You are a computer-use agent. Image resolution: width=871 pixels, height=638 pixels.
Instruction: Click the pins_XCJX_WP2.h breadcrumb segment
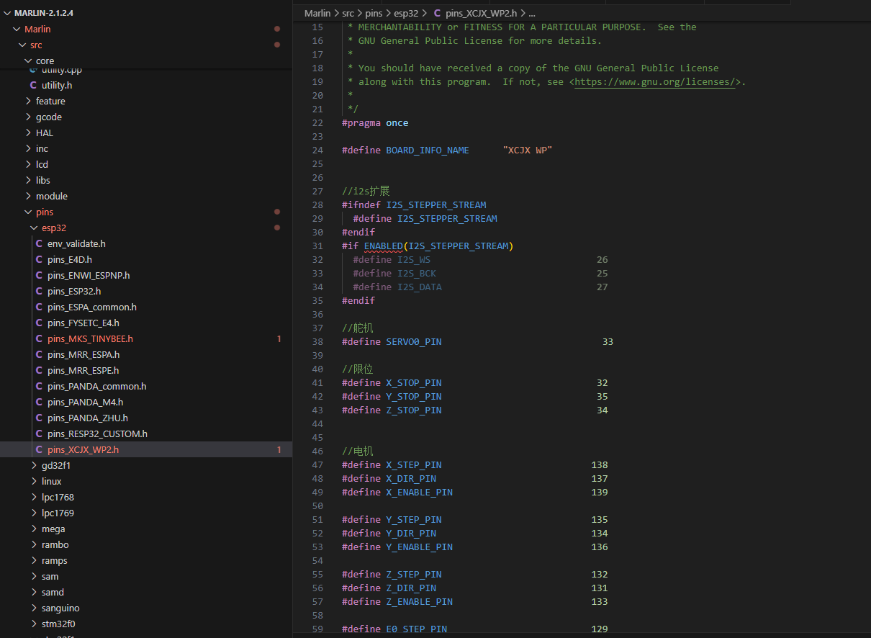coord(482,13)
